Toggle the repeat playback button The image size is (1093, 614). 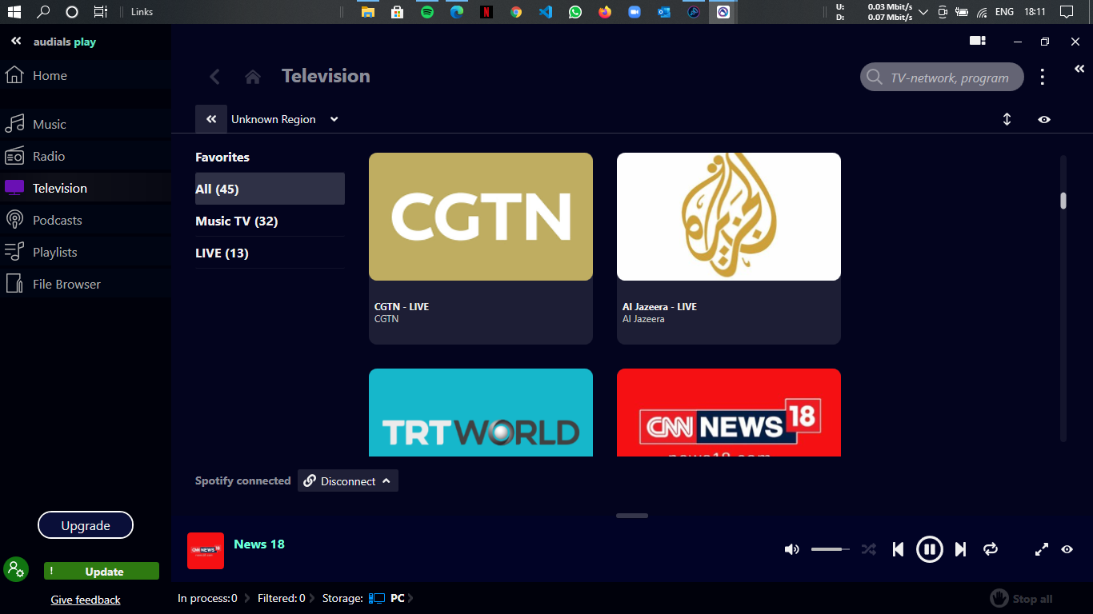coord(991,549)
